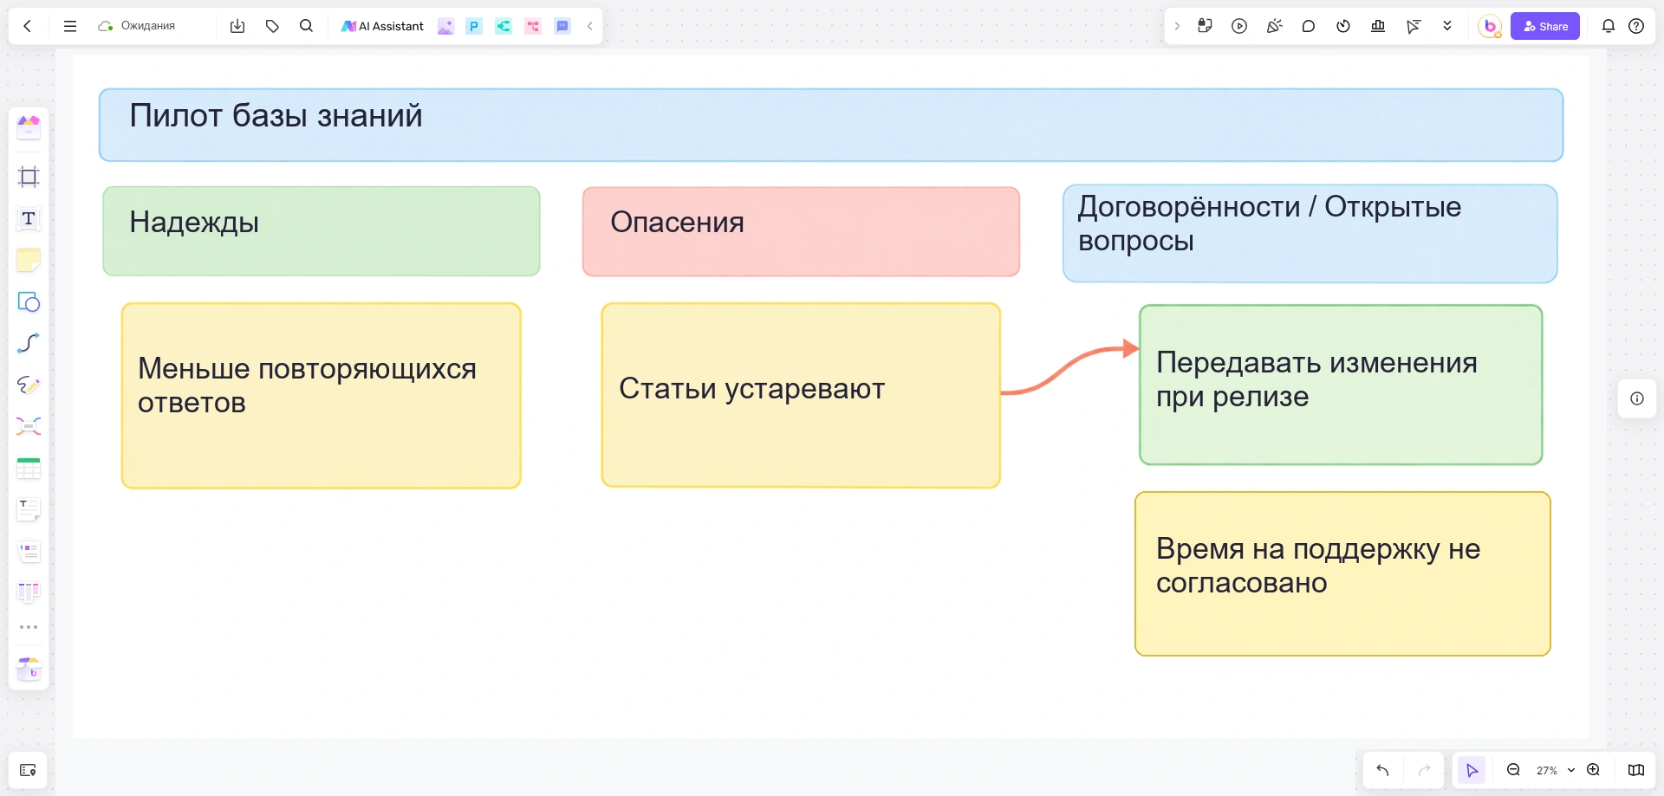Undo the last action
Viewport: 1664px width, 796px height.
[1382, 770]
